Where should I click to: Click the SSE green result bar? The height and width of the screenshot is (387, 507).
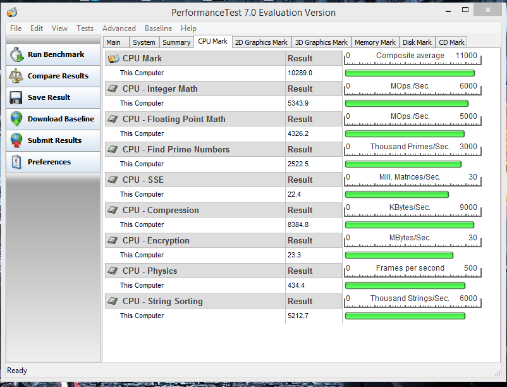[x=397, y=194]
